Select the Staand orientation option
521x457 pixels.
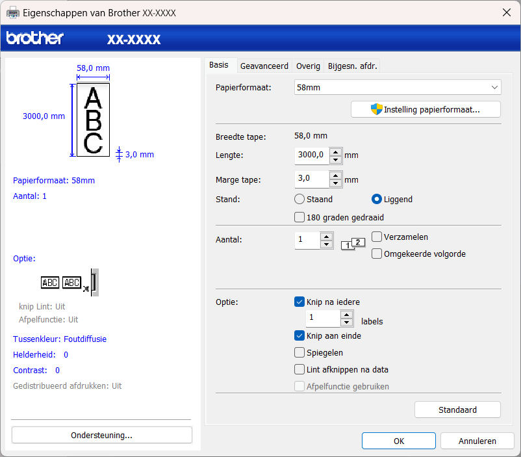pos(299,200)
